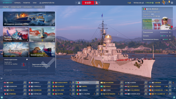Viewport: 176px width, 99px height.
Task: Open settings gear in top bar
Action: 172,3
